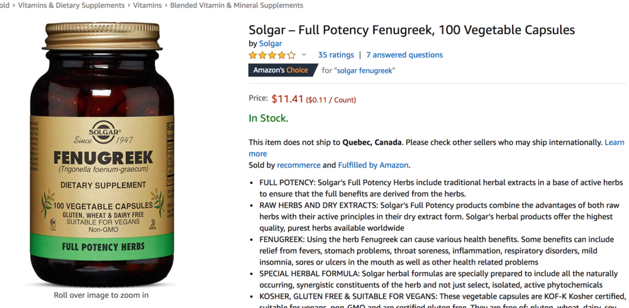Click the Learn more shipping link
This screenshot has height=308, width=629.
tap(614, 142)
